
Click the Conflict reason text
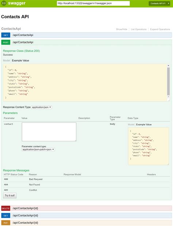(x=33, y=190)
